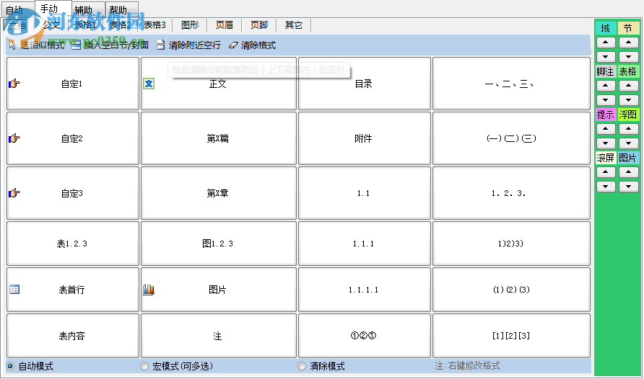644x379 pixels.
Task: Jump to previous 图片 with up arrow
Action: pyautogui.click(x=628, y=172)
